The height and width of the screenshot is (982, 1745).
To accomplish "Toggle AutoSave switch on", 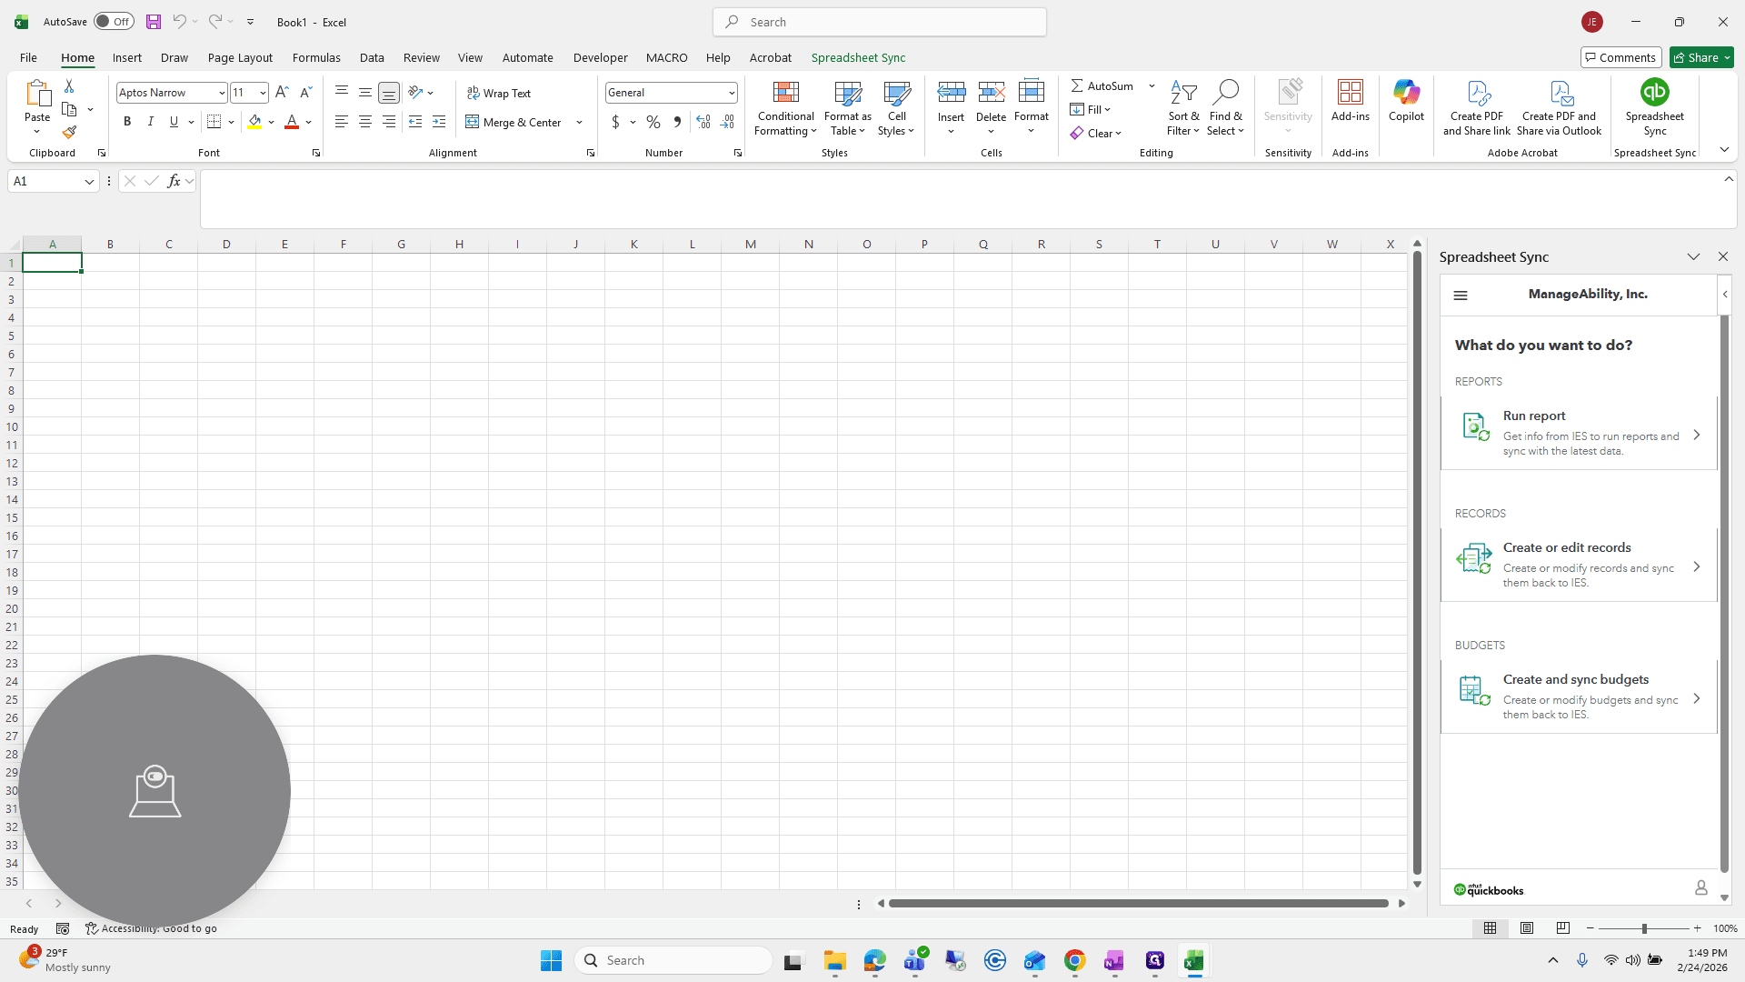I will pos(114,22).
